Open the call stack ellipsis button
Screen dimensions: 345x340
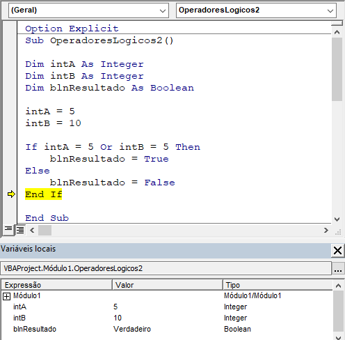[x=338, y=268]
